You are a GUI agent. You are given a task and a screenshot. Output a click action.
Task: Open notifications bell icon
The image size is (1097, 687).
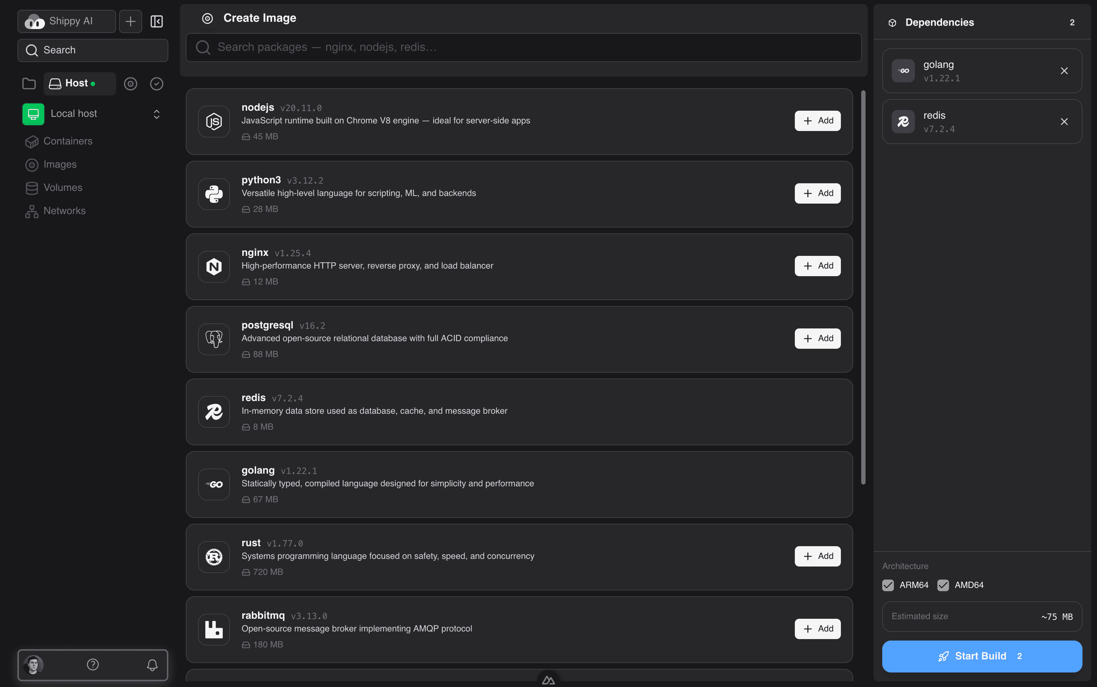(152, 665)
